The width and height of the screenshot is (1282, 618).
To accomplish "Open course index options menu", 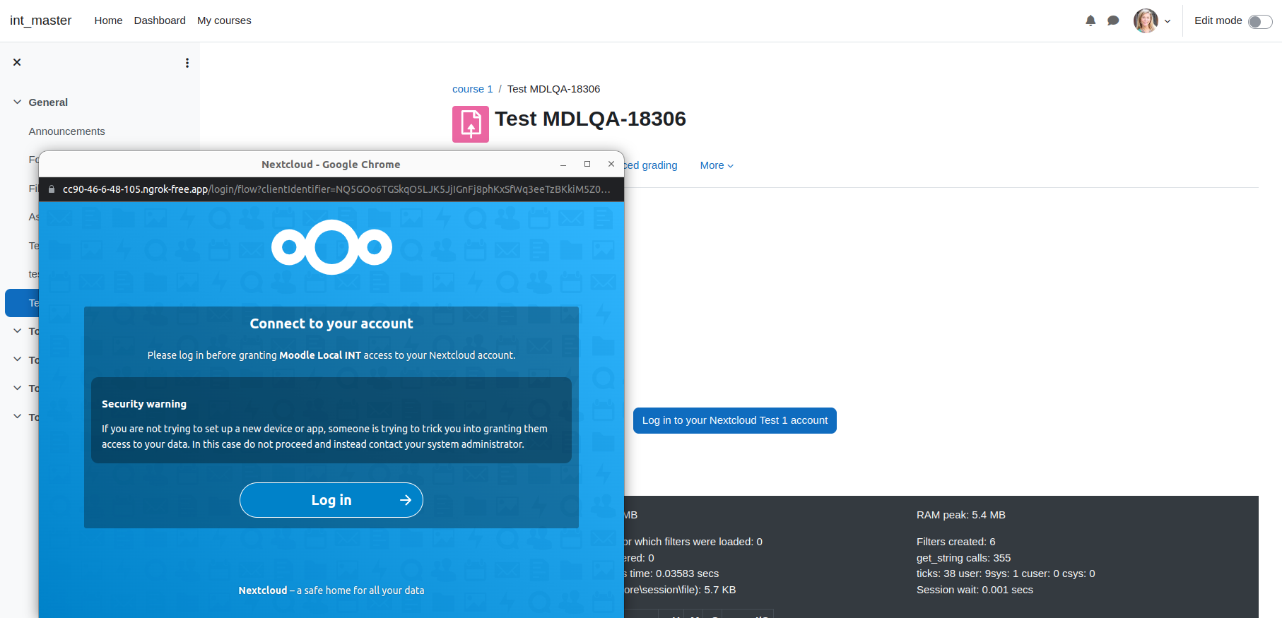I will (x=187, y=63).
